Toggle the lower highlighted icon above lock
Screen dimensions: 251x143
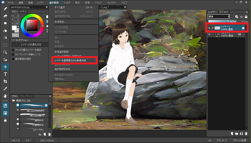click(5, 113)
